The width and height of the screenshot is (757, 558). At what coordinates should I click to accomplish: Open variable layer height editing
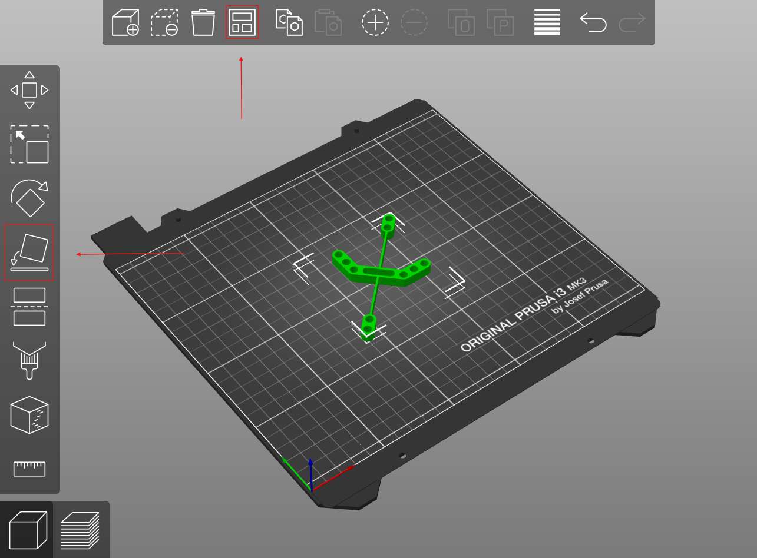coord(547,22)
